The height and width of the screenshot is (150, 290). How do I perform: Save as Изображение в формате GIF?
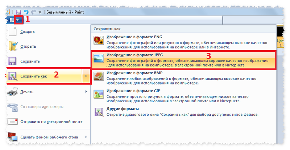tap(184, 96)
